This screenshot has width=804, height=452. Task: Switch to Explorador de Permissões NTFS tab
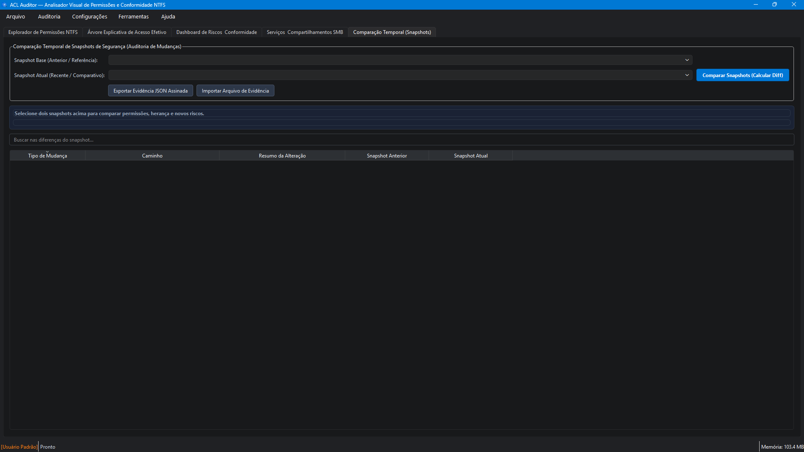(x=43, y=32)
